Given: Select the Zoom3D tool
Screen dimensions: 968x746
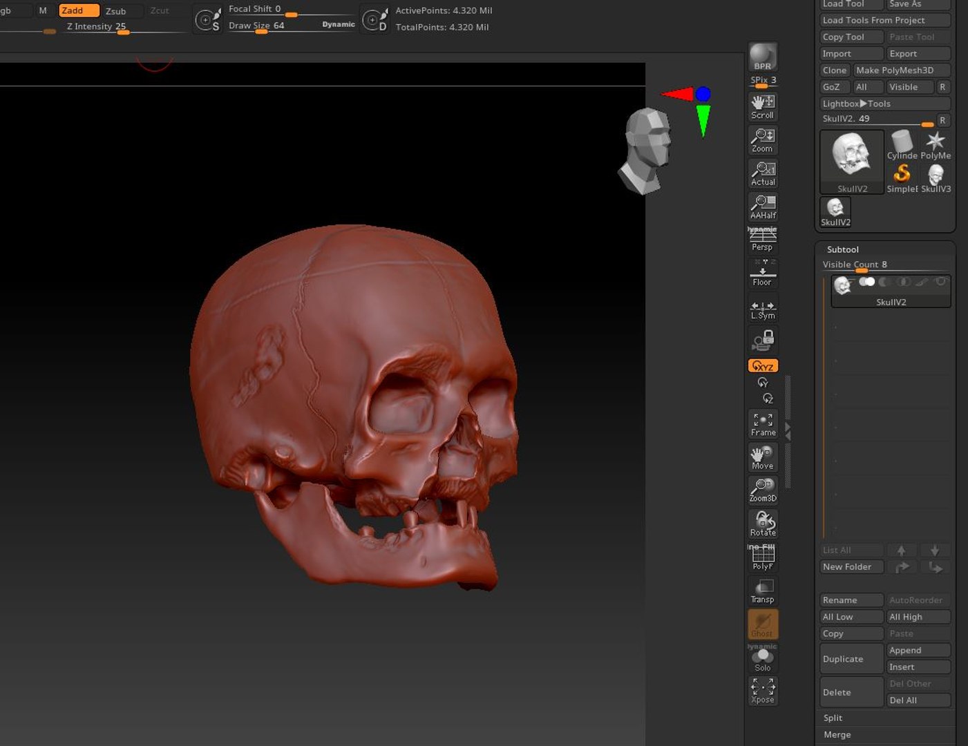Looking at the screenshot, I should click(x=763, y=490).
